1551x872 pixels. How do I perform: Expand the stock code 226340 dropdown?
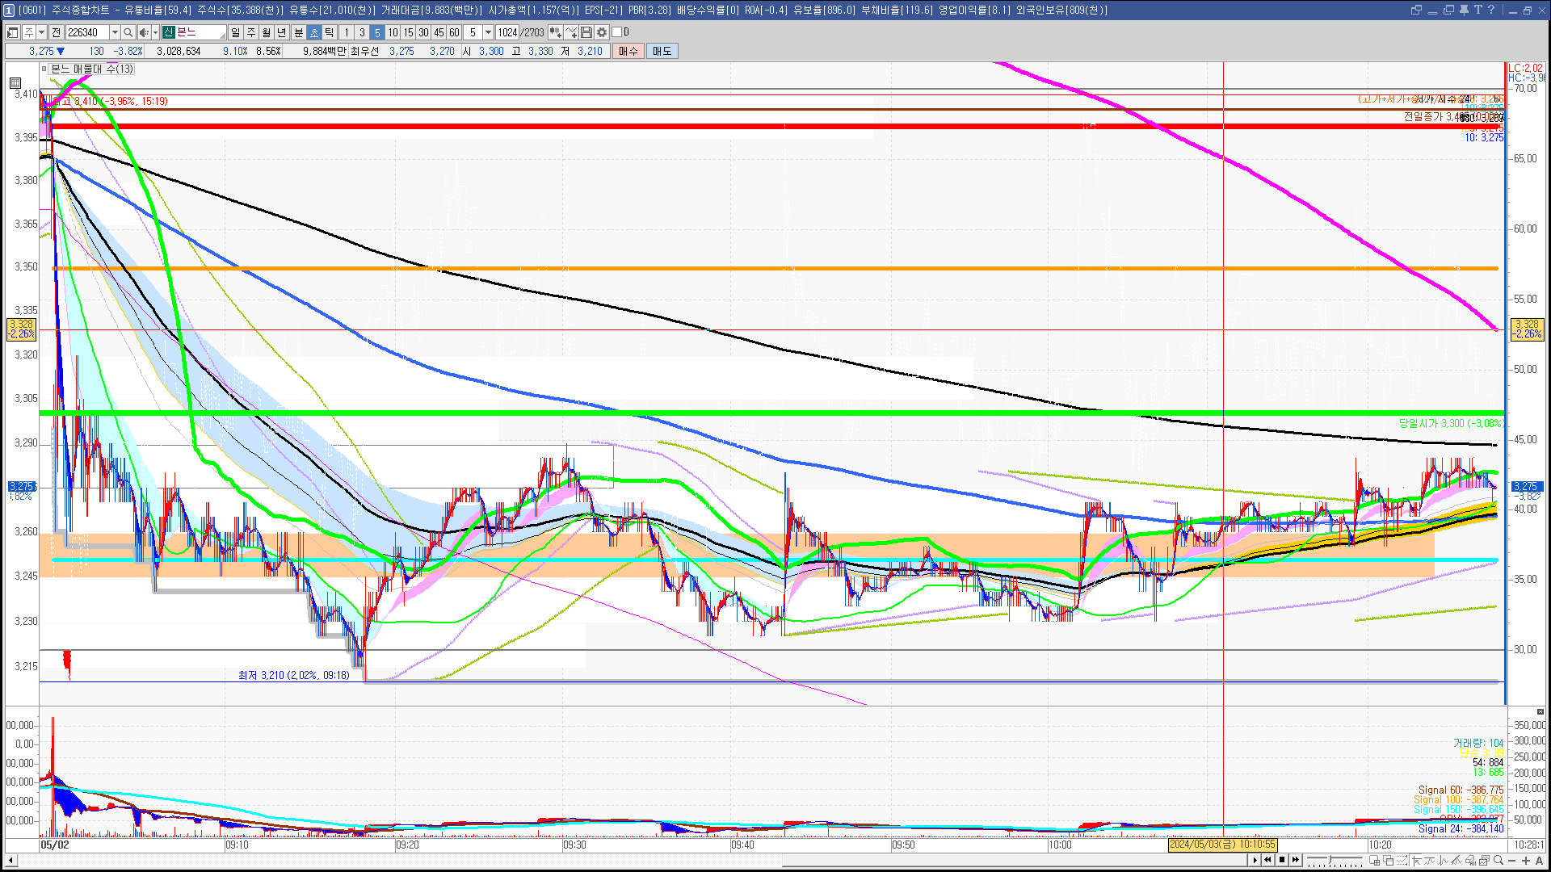click(x=115, y=32)
